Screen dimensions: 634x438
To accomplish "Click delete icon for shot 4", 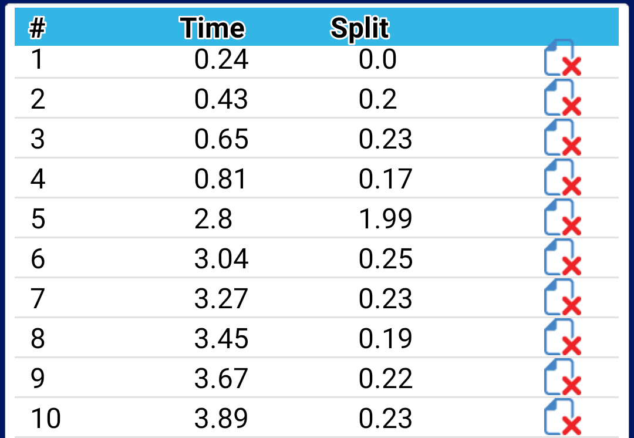I will 562,177.
